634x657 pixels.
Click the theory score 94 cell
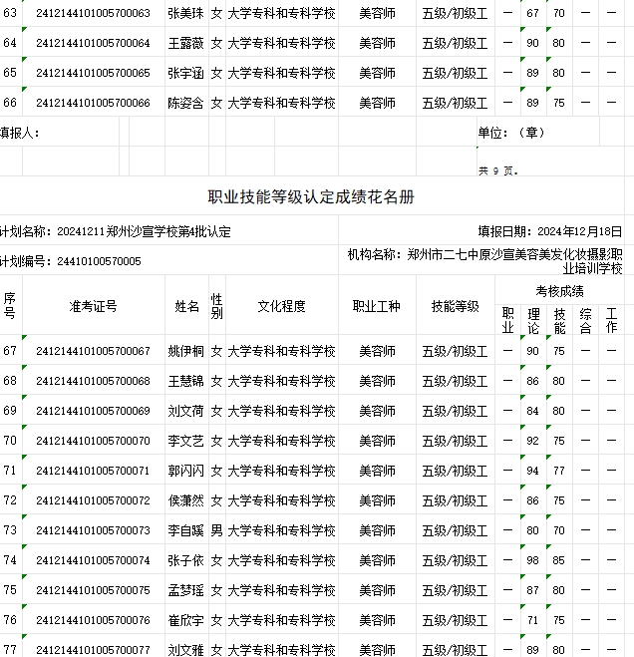533,471
